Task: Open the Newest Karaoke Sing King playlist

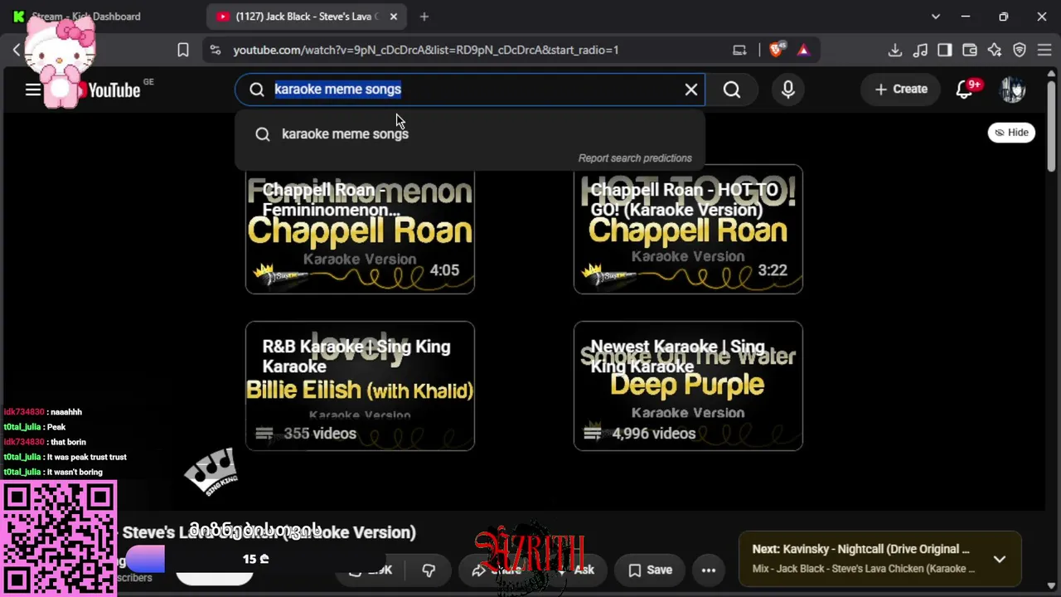Action: pos(688,386)
